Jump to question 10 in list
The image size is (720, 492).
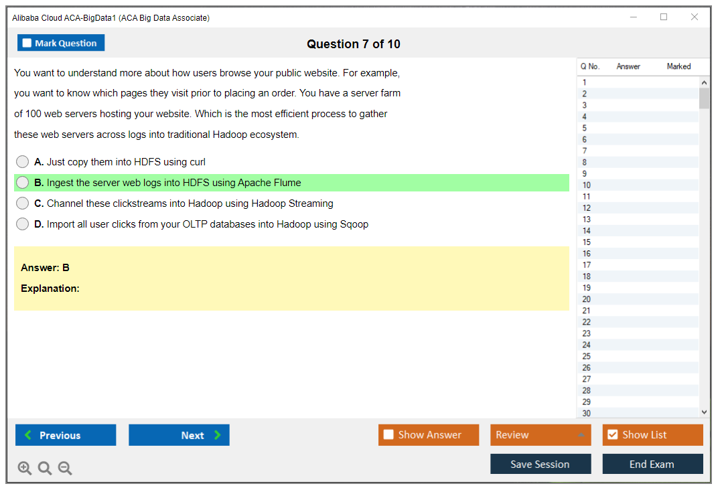coord(587,185)
